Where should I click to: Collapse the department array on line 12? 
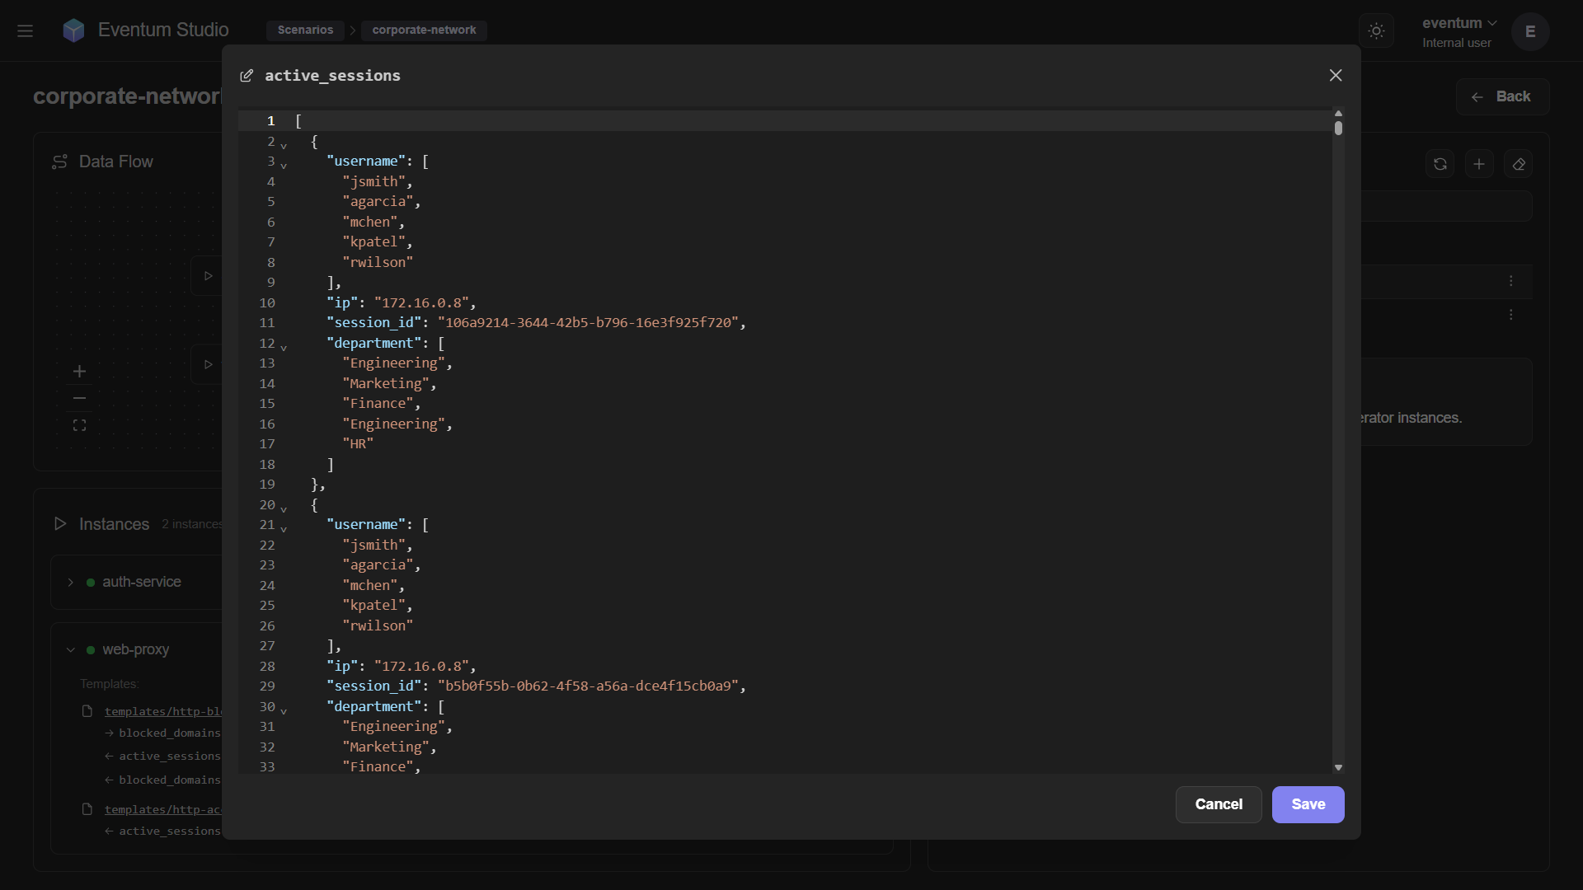point(284,348)
